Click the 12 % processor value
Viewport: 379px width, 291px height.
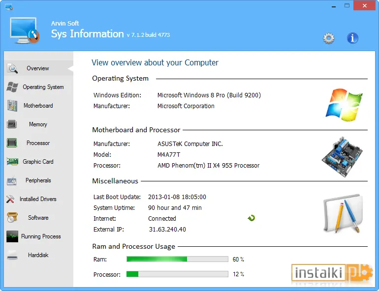(238, 274)
